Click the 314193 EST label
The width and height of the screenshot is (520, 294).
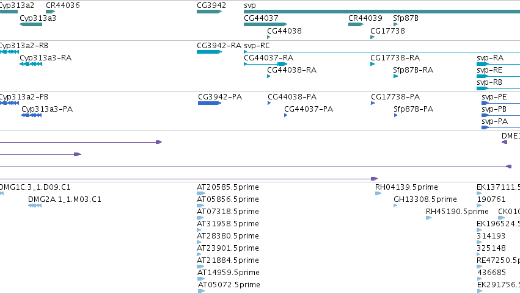point(491,236)
